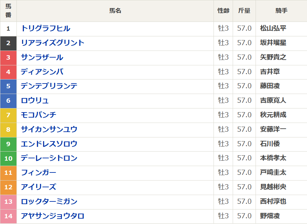
Task: Open フィンガー horse link
Action: tap(39, 173)
